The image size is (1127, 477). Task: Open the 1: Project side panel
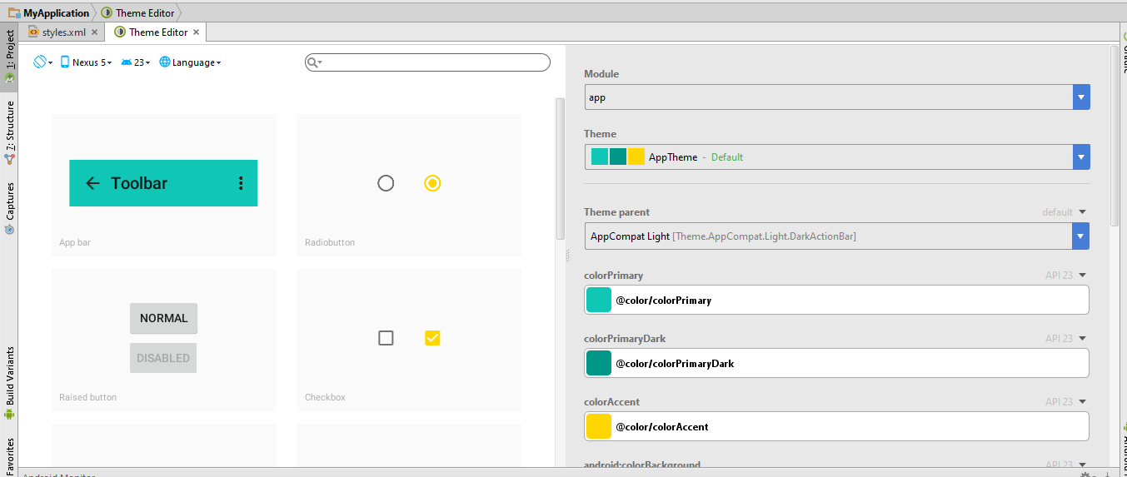pos(9,57)
